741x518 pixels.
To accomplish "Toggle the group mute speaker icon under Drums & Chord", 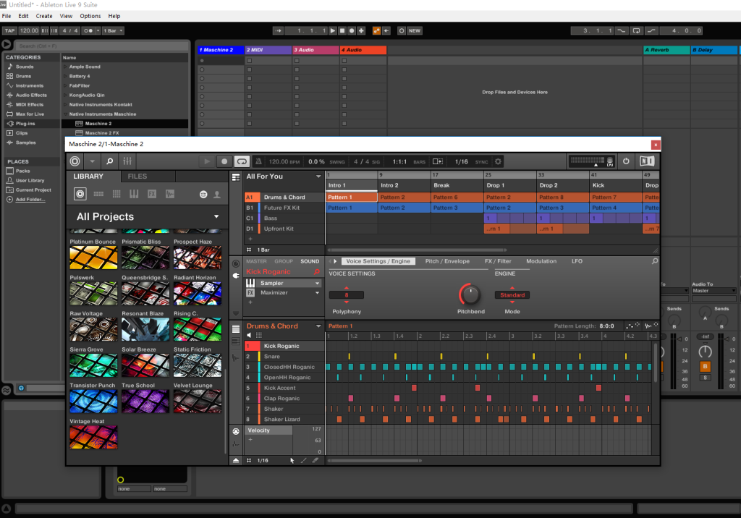I will click(x=249, y=335).
